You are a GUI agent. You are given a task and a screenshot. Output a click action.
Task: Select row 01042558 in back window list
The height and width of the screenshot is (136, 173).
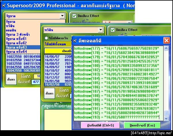point(23,67)
